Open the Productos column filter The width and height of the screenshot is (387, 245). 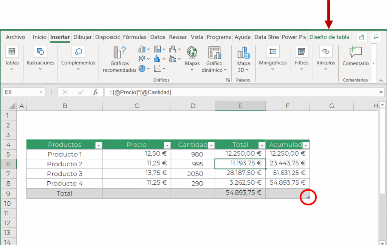(x=99, y=145)
